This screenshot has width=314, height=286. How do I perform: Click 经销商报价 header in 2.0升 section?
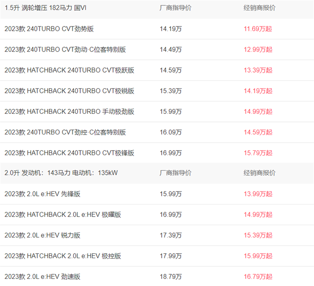pyautogui.click(x=260, y=173)
